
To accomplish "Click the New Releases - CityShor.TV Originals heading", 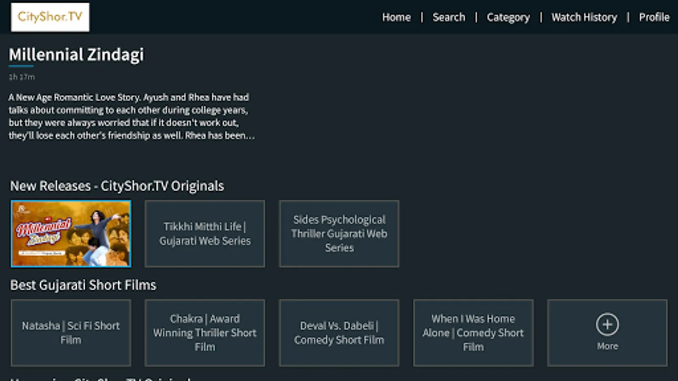I will (117, 185).
